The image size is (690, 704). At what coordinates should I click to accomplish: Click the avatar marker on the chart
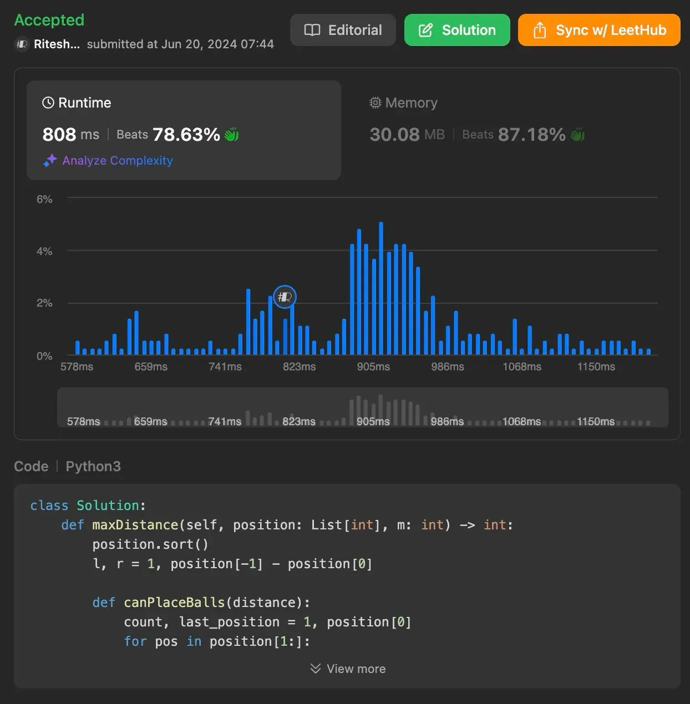(x=285, y=297)
